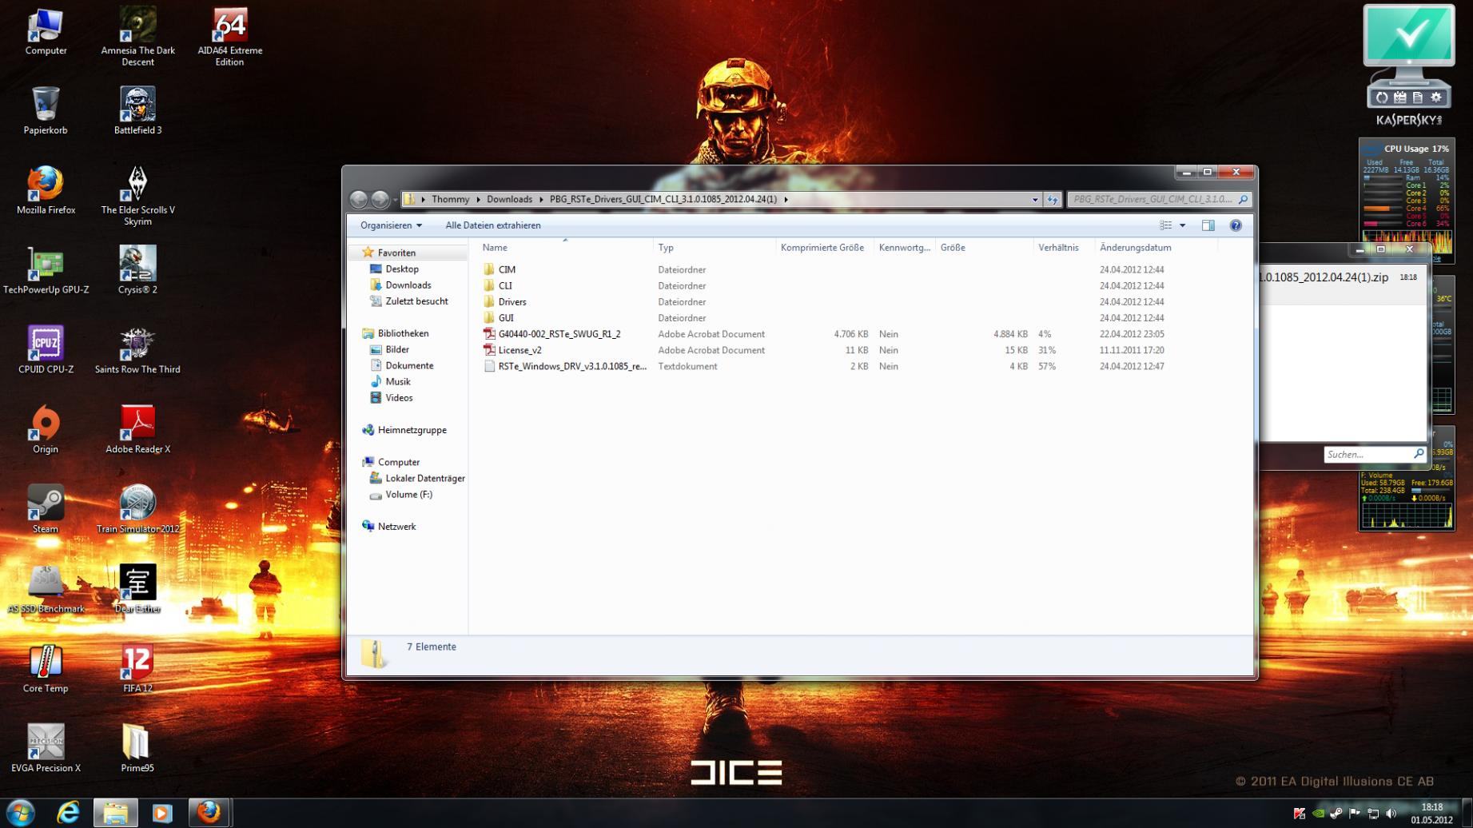Open CPUID CPU-Z shortcut
Screen dimensions: 1473x828
click(46, 350)
